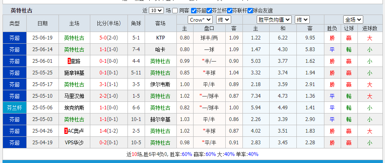
Task: Click away team KTP
Action: [x=161, y=38]
